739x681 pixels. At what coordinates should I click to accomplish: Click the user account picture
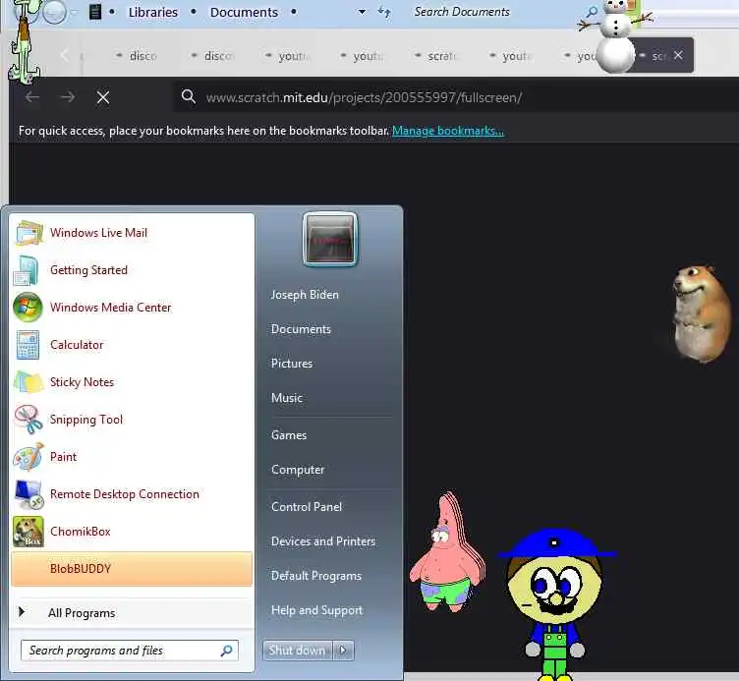point(330,240)
